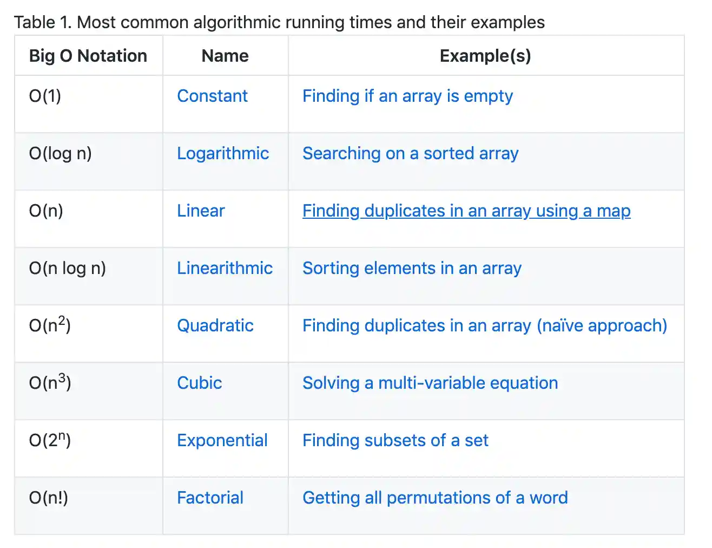Image resolution: width=712 pixels, height=548 pixels.
Task: Click the 'Example(s)' column header
Action: 485,56
